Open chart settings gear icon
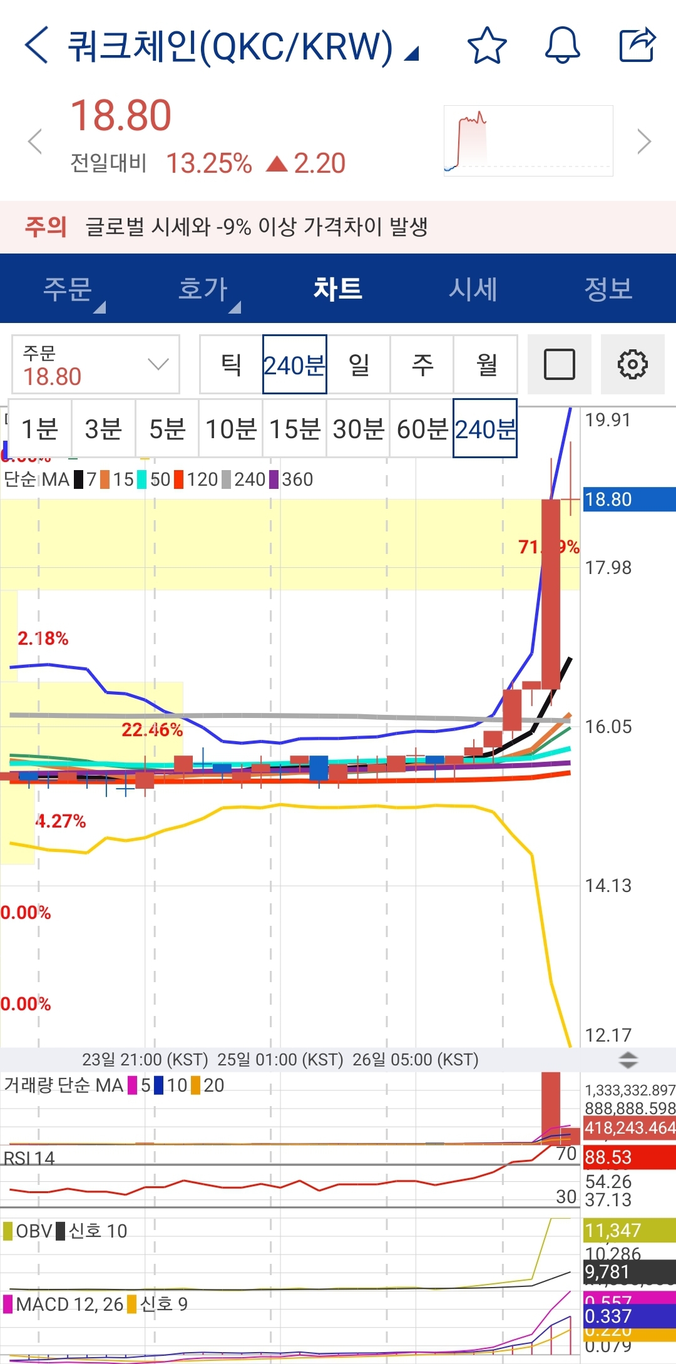Image resolution: width=676 pixels, height=1364 pixels. tap(633, 364)
